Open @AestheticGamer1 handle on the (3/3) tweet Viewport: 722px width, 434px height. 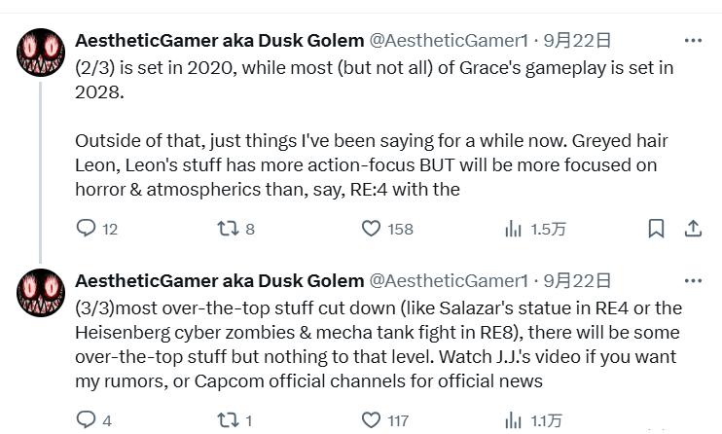click(449, 280)
